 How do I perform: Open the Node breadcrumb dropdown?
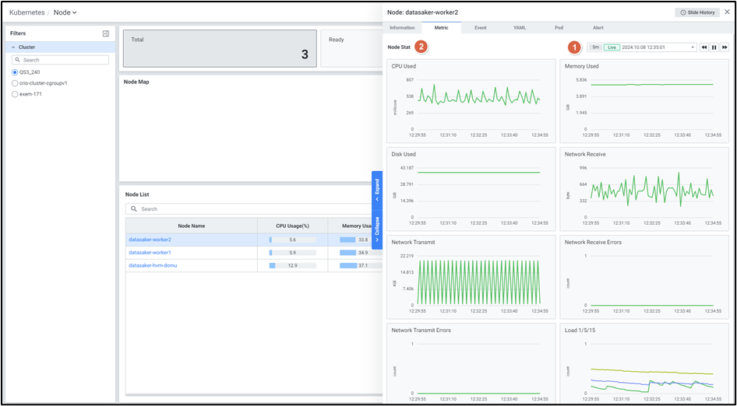65,12
